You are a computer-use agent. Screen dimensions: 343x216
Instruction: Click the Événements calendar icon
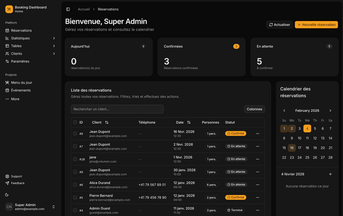[7, 90]
